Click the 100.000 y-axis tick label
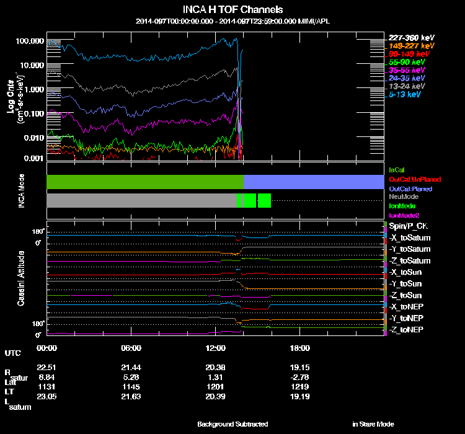This screenshot has width=465, height=434. pos(30,41)
